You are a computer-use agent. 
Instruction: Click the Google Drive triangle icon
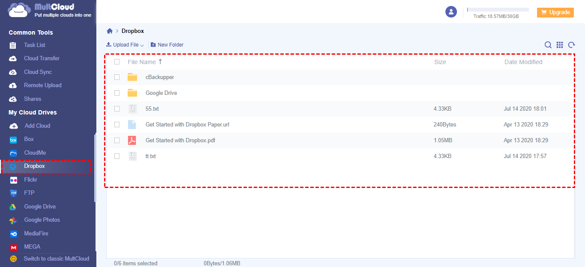pyautogui.click(x=13, y=207)
